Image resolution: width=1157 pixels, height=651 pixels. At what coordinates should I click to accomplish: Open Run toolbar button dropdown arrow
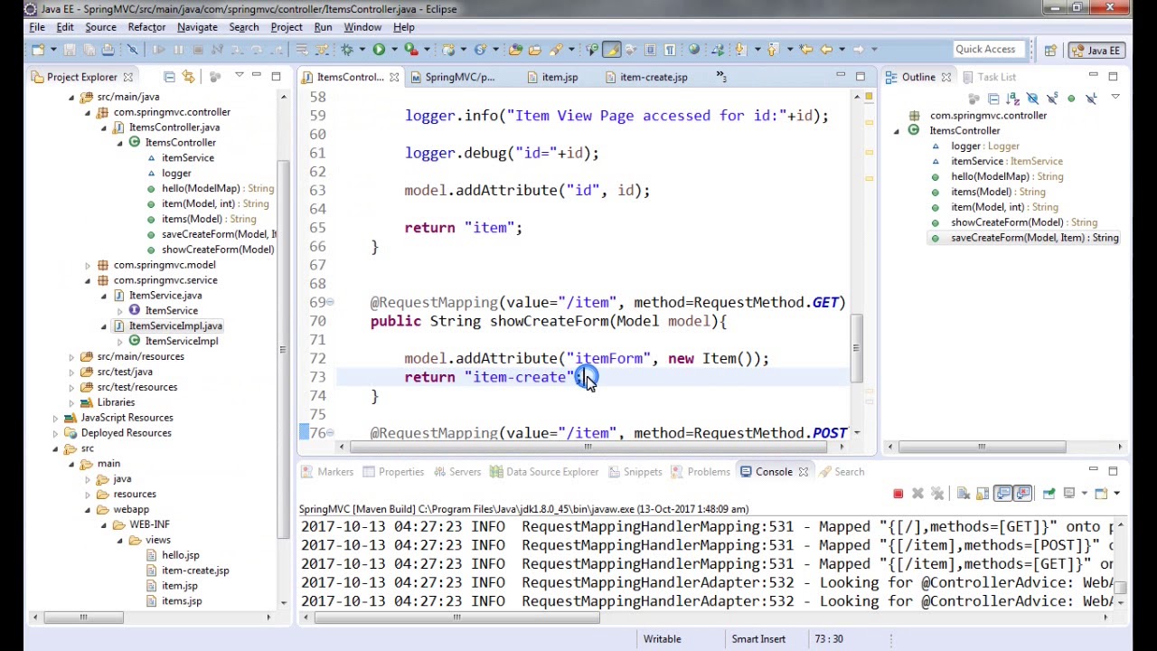394,50
